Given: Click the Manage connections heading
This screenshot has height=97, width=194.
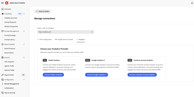Looking at the screenshot, I should tap(45, 19).
